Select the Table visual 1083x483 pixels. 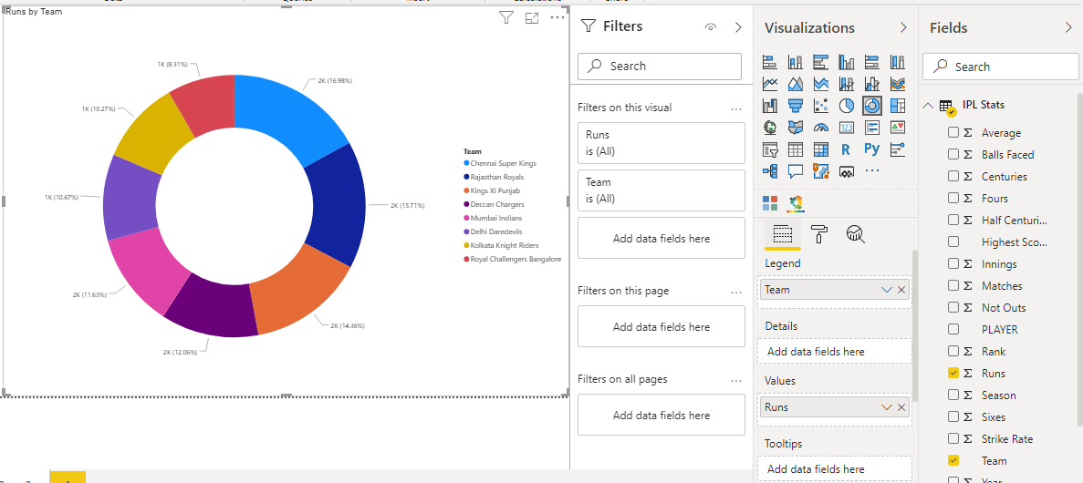coord(796,149)
